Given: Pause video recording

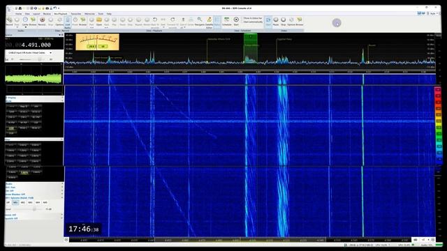Looking at the screenshot, I should tap(276, 22).
